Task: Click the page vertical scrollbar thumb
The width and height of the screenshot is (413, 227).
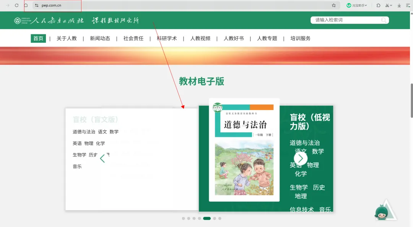Action: coord(412,101)
